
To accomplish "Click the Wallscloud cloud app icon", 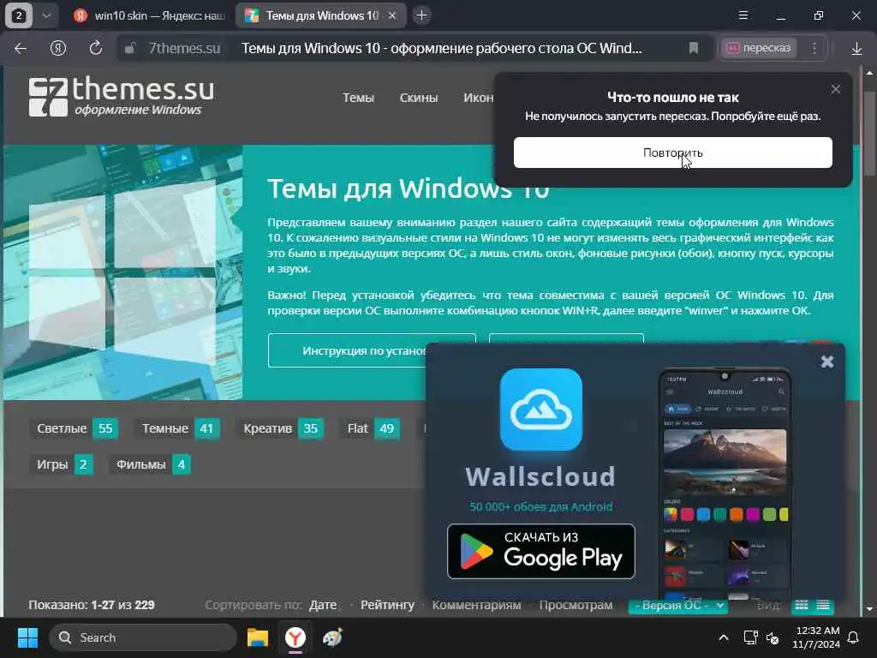I will [x=541, y=410].
